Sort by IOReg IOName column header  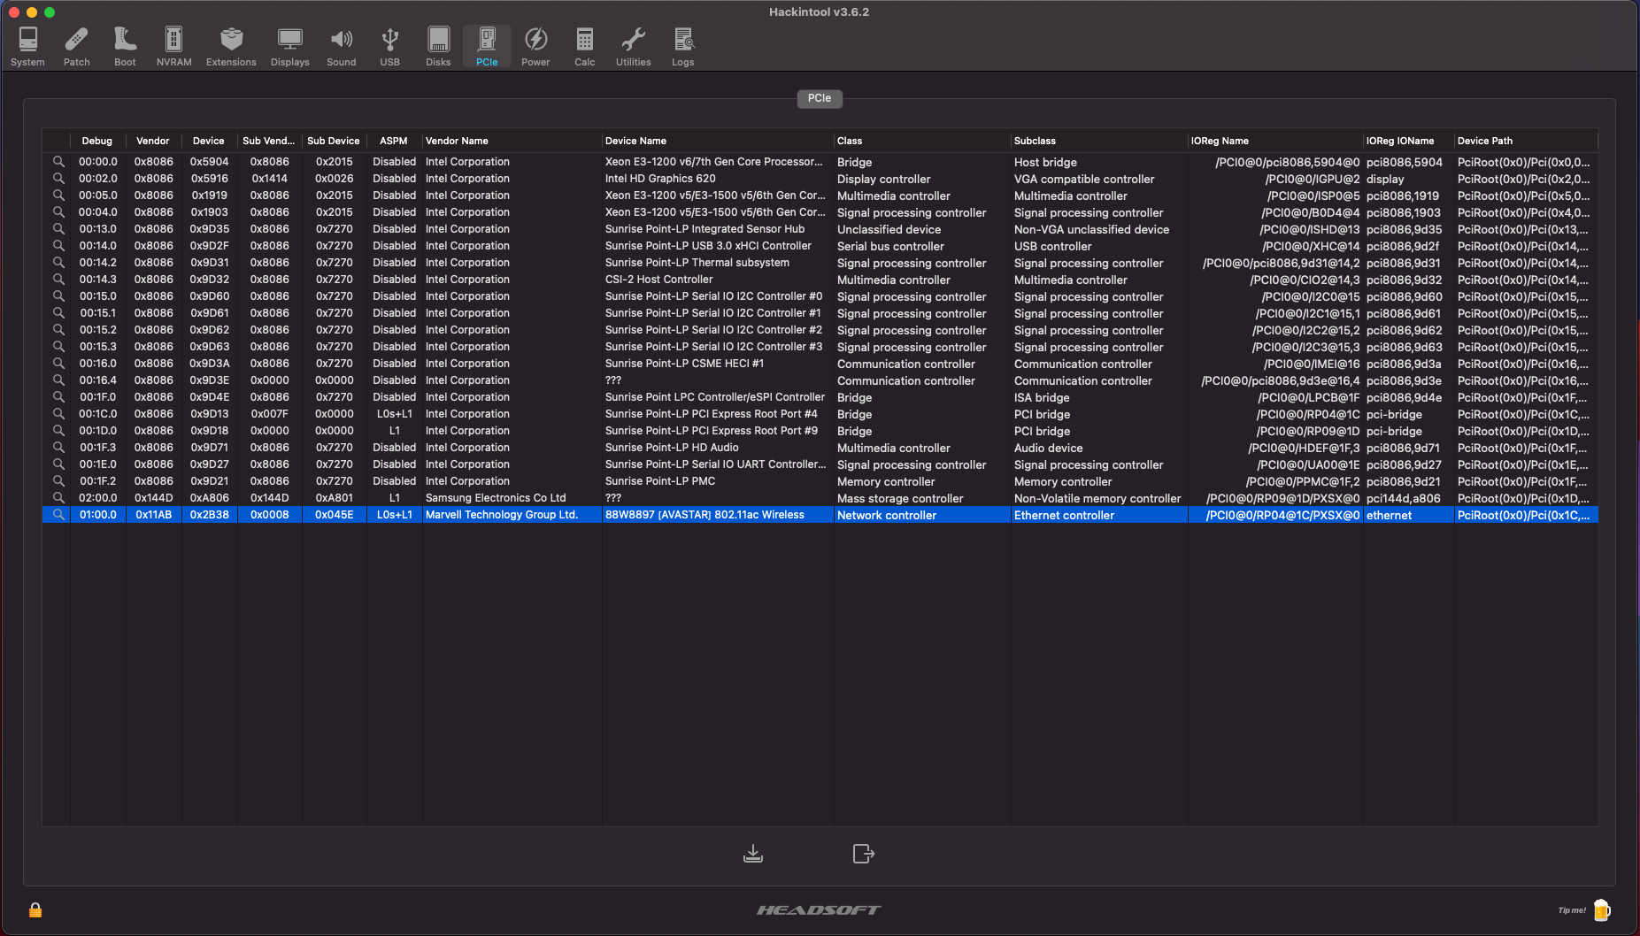(1409, 141)
